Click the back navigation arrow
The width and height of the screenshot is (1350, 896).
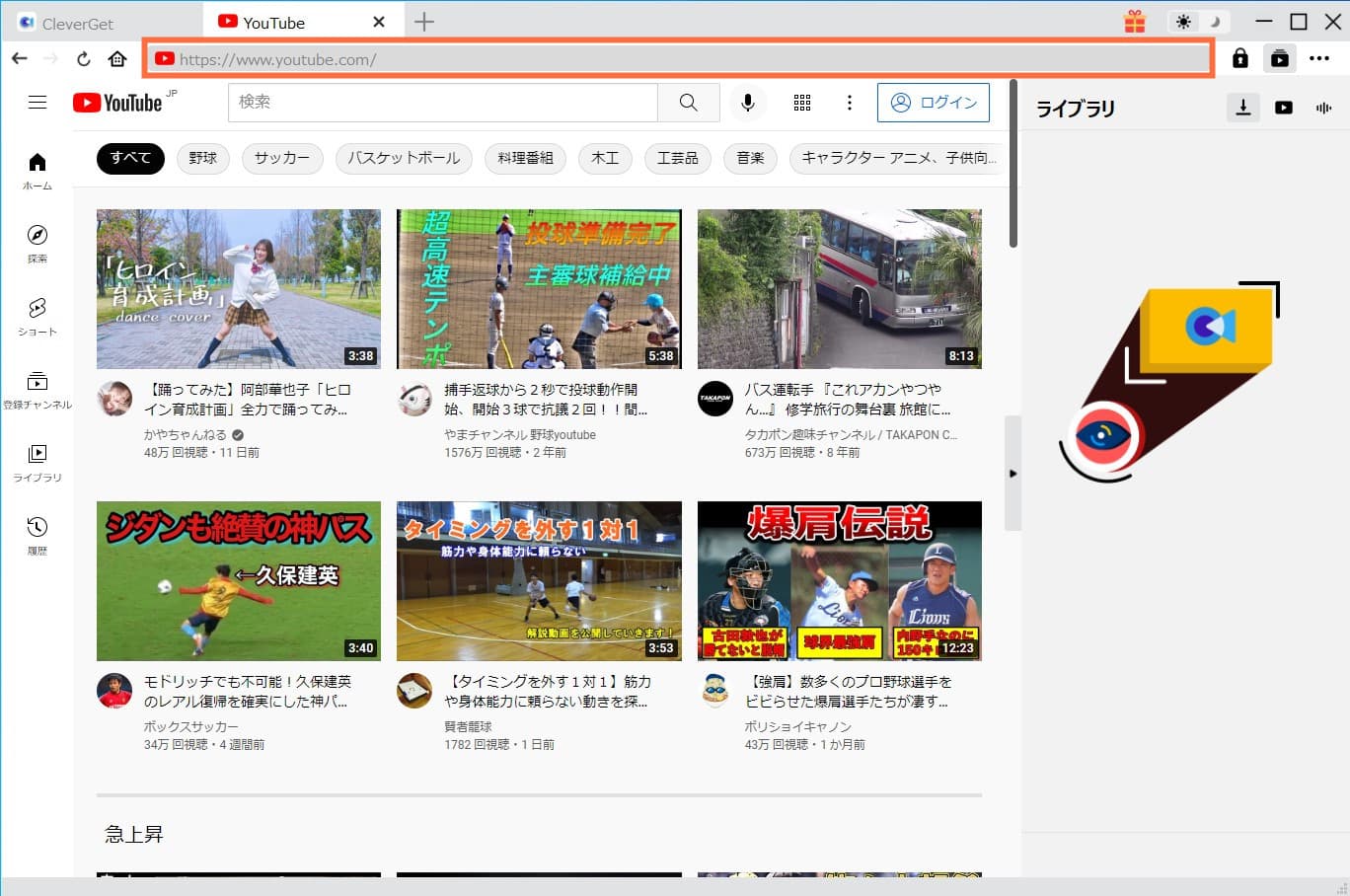pyautogui.click(x=19, y=58)
